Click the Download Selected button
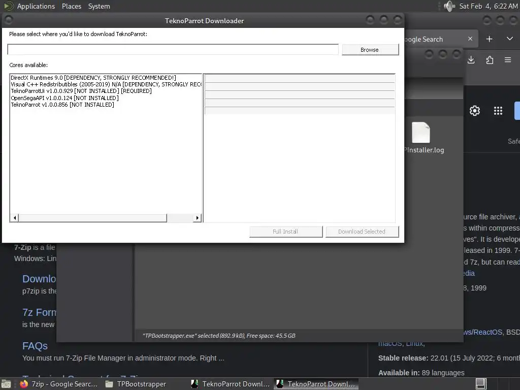This screenshot has width=520, height=390. point(362,232)
